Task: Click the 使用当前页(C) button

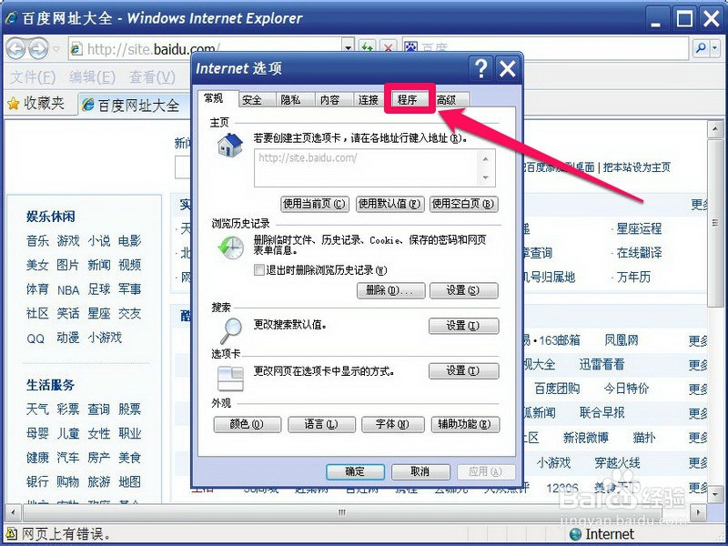Action: (315, 204)
